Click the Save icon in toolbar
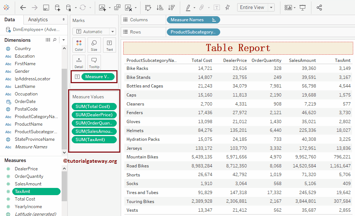This screenshot has height=216, width=355. click(46, 8)
